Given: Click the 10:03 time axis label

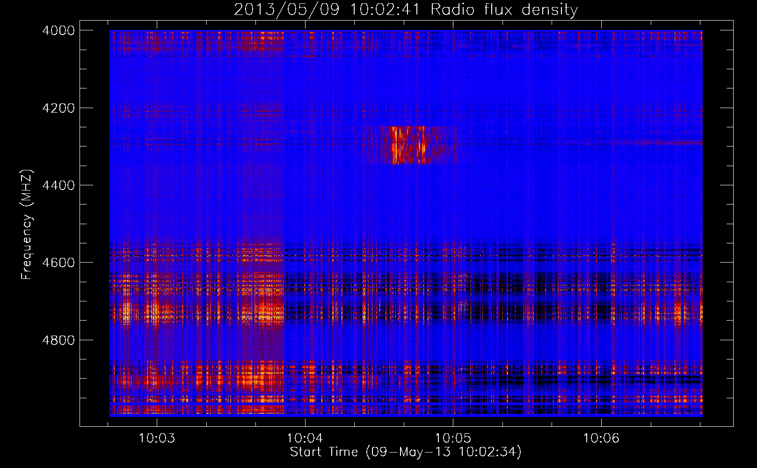Looking at the screenshot, I should tap(157, 439).
